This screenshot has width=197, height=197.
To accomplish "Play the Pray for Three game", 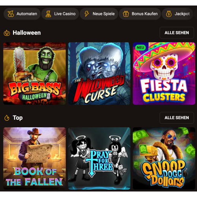I will pyautogui.click(x=99, y=158).
